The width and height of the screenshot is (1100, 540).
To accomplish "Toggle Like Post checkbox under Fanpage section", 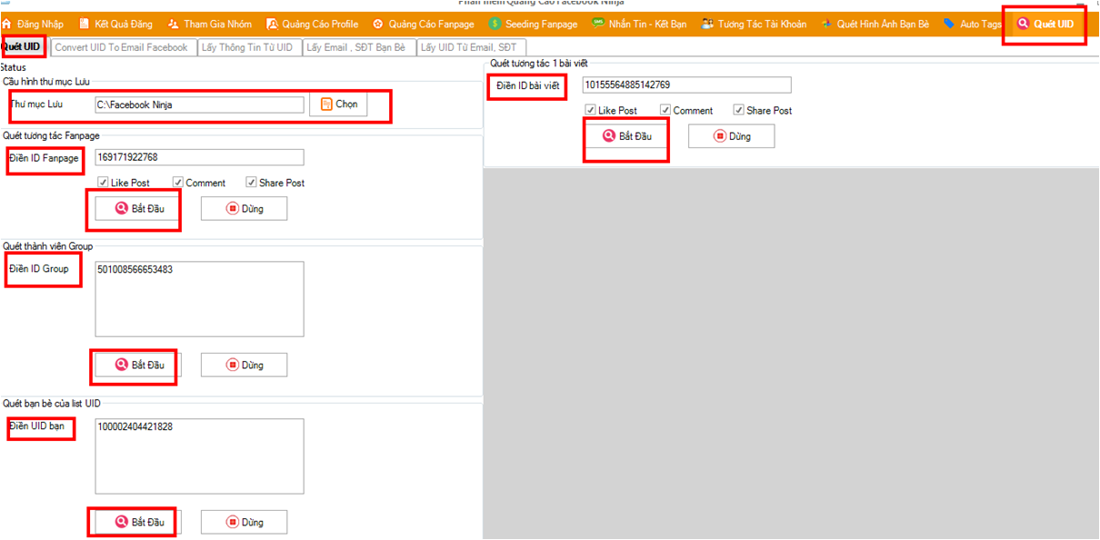I will 104,183.
